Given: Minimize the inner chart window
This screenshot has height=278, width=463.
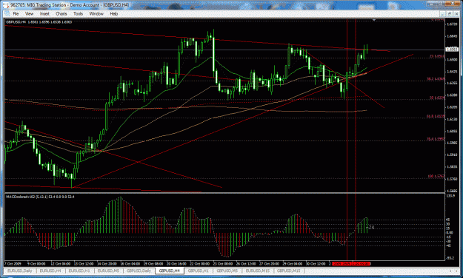Looking at the screenshot, I should (442, 14).
